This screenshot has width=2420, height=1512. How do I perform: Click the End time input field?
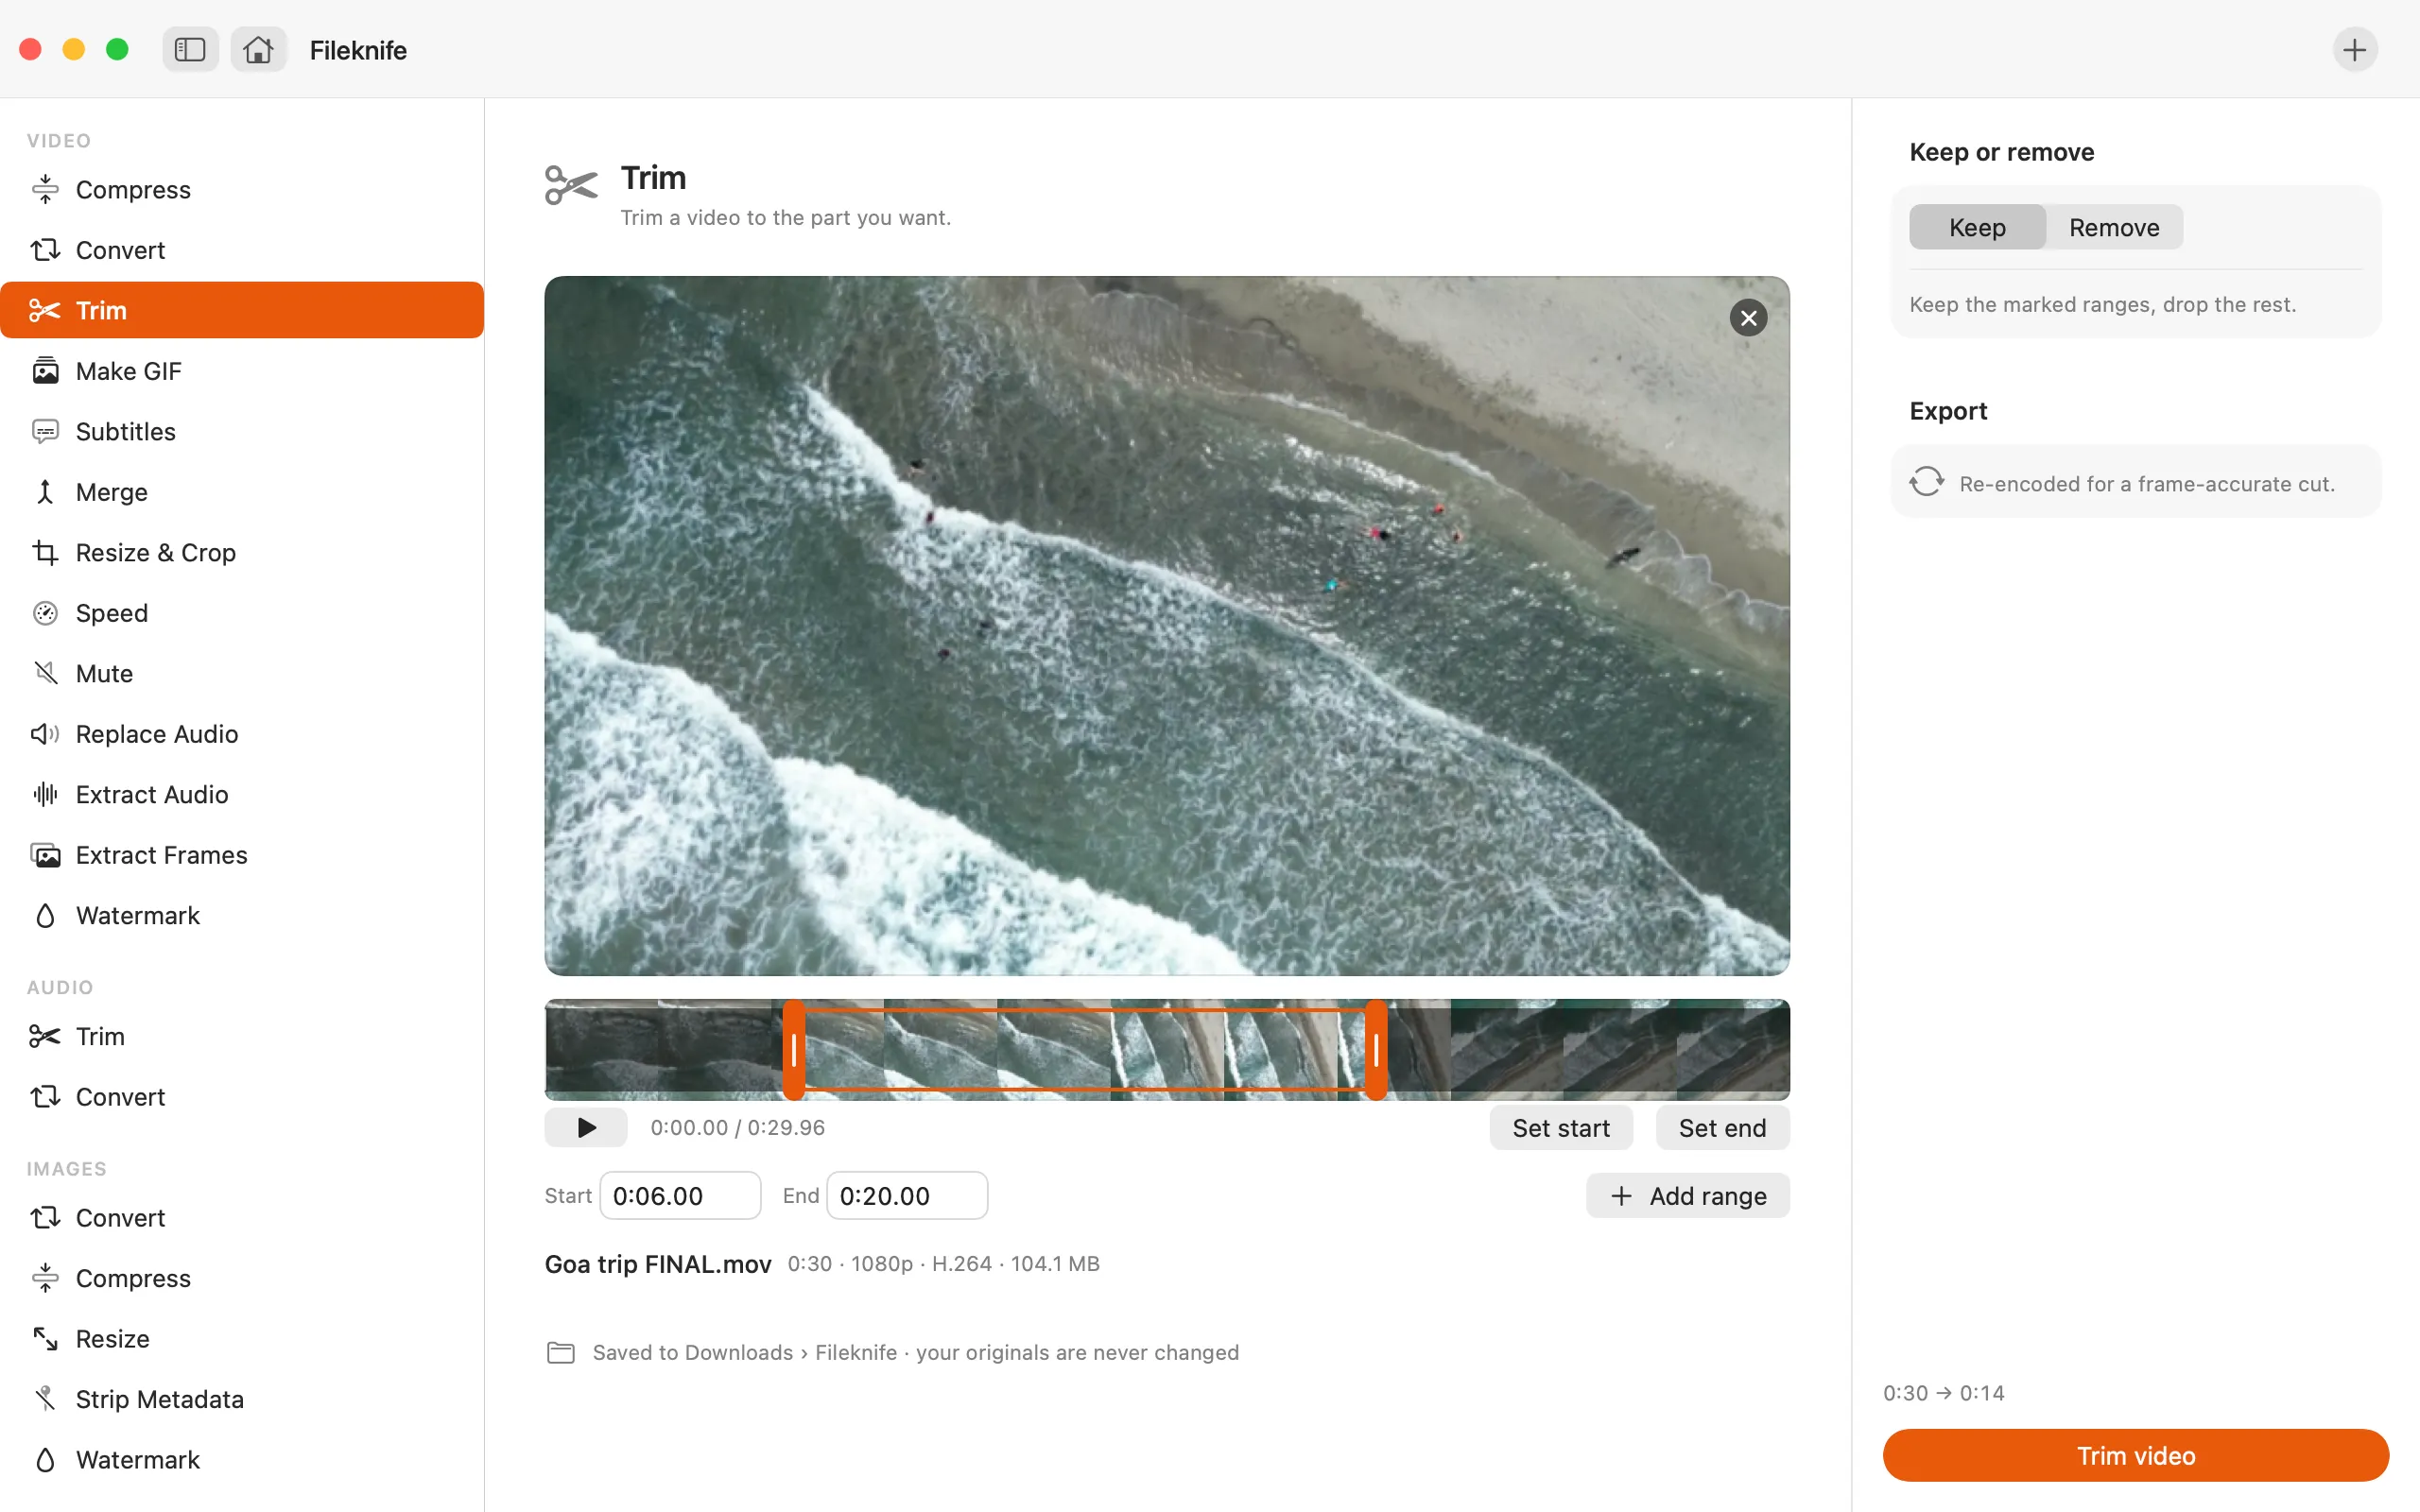tap(907, 1195)
